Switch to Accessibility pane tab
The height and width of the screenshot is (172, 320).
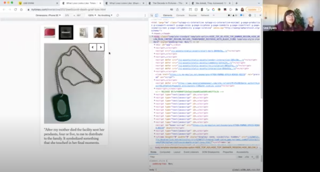[243, 152]
